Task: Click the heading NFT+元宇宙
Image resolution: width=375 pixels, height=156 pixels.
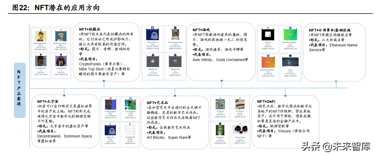Action: 48,102
